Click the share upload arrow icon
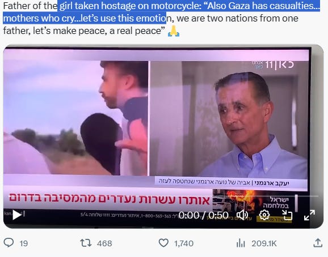The image size is (328, 257). pos(318,243)
